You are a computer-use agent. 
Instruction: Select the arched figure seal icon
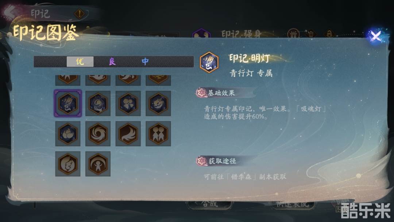(x=98, y=164)
